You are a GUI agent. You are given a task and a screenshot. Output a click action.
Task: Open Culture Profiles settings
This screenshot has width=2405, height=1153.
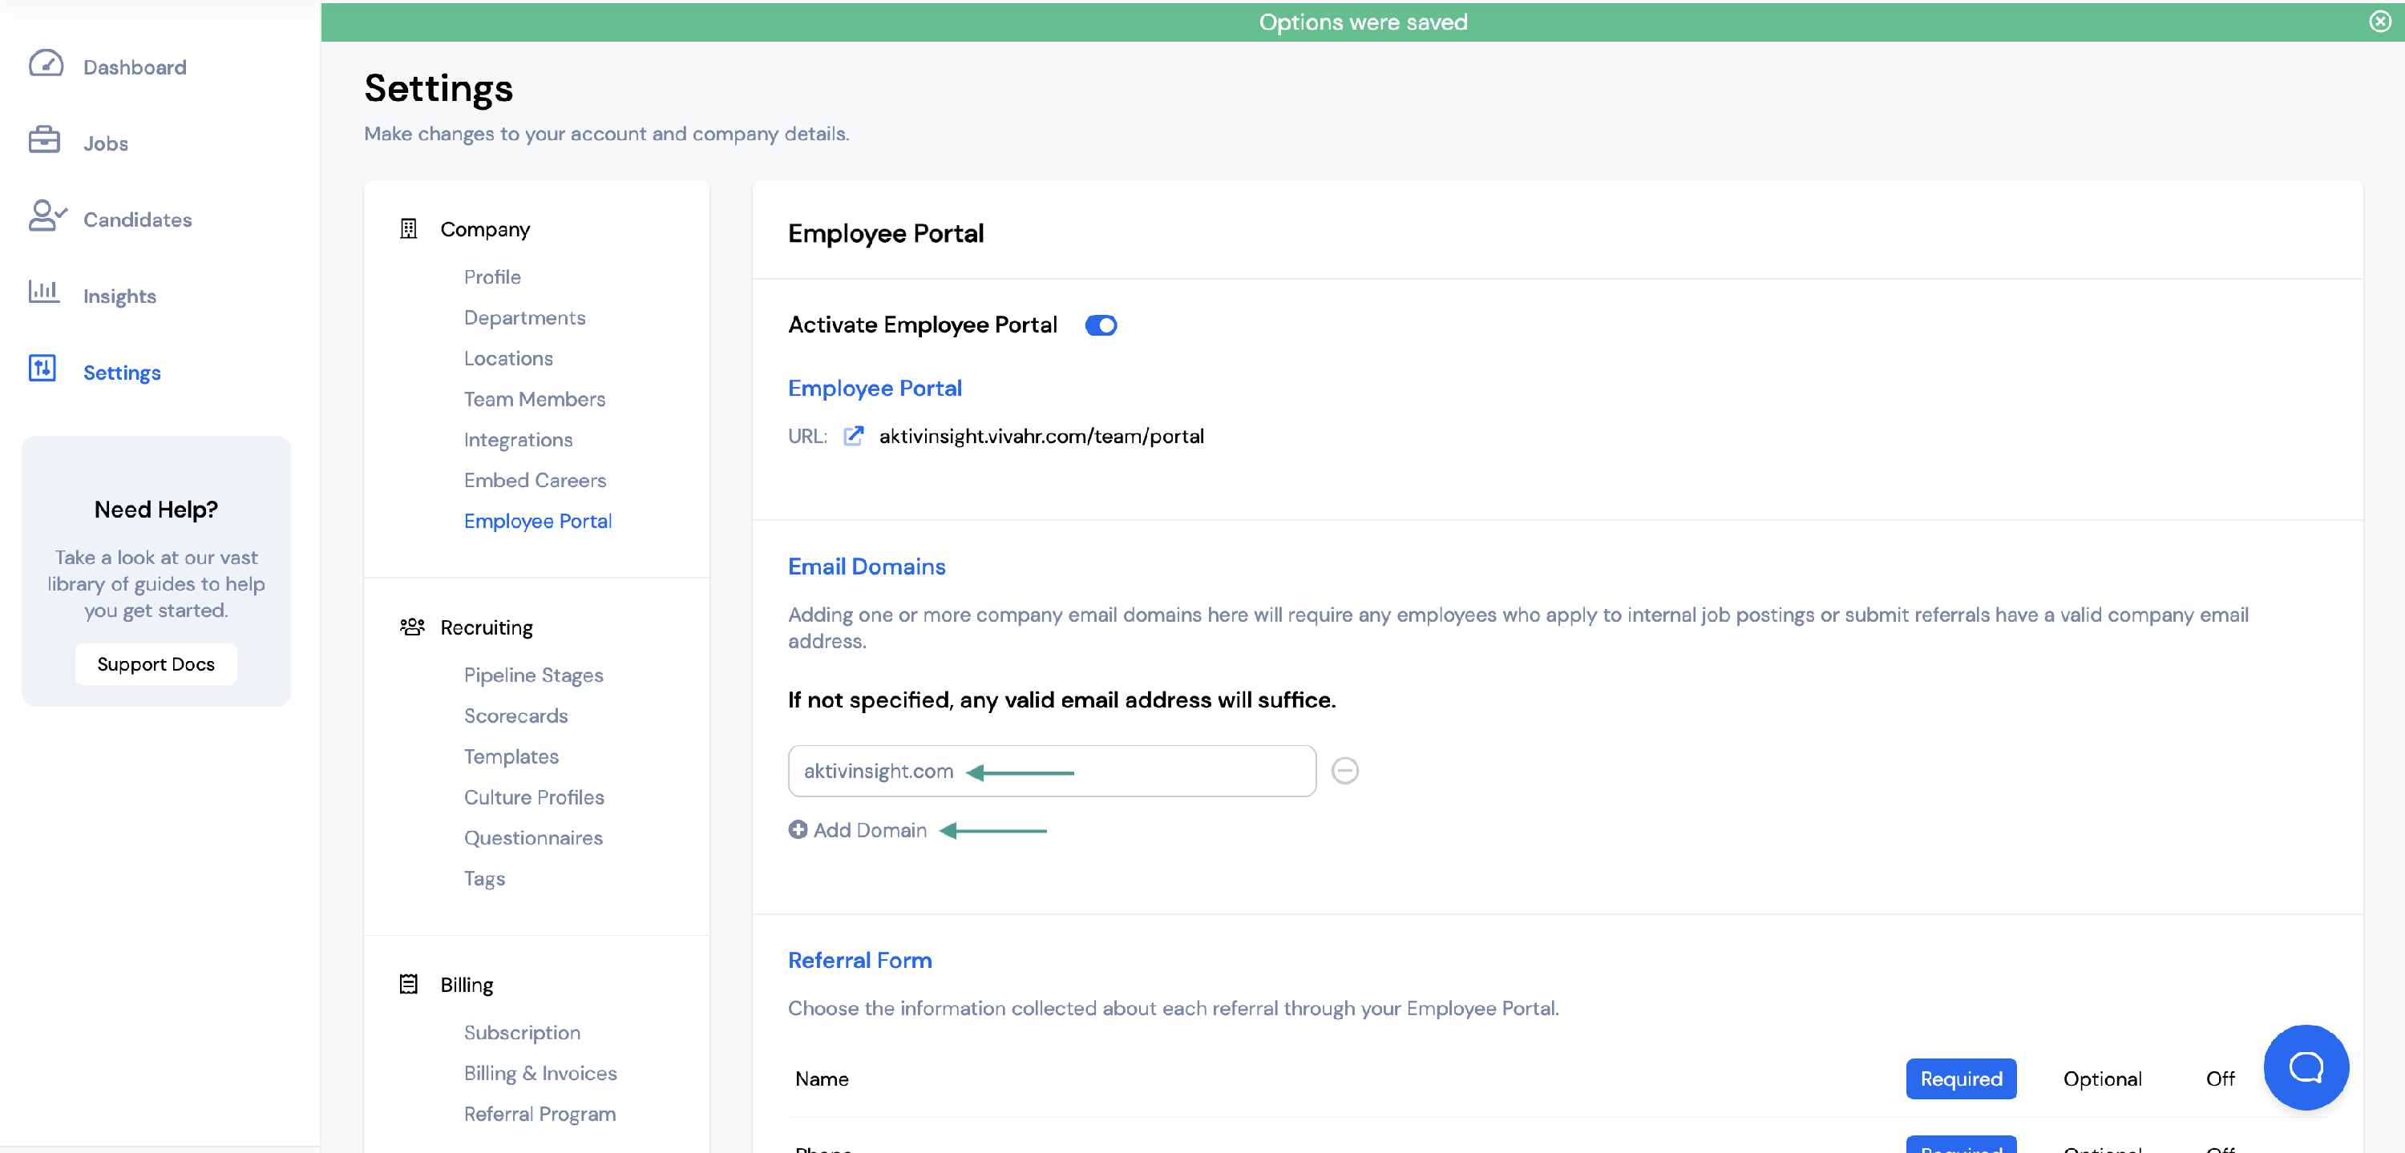[x=534, y=796]
